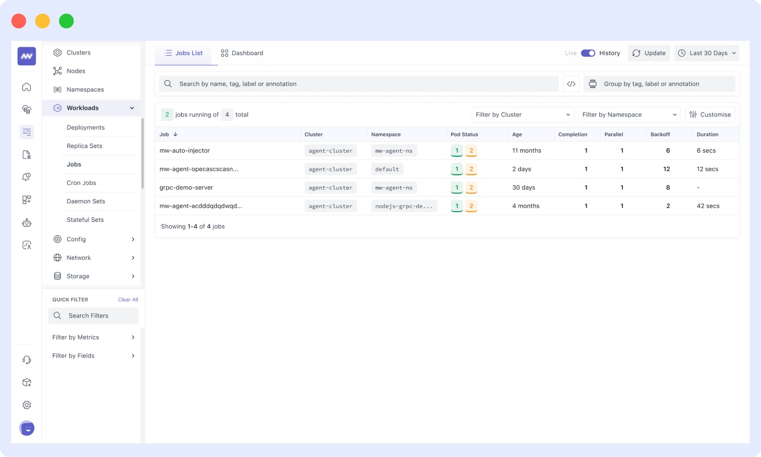
Task: Focus the Search Filters input
Action: click(93, 316)
